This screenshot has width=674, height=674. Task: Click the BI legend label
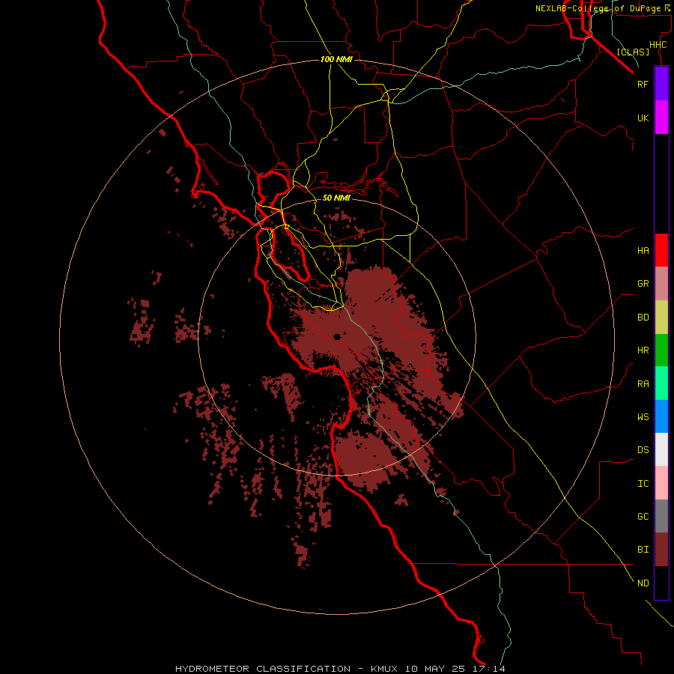643,550
